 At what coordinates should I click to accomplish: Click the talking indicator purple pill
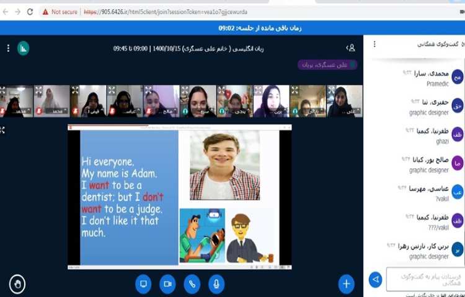(x=327, y=64)
